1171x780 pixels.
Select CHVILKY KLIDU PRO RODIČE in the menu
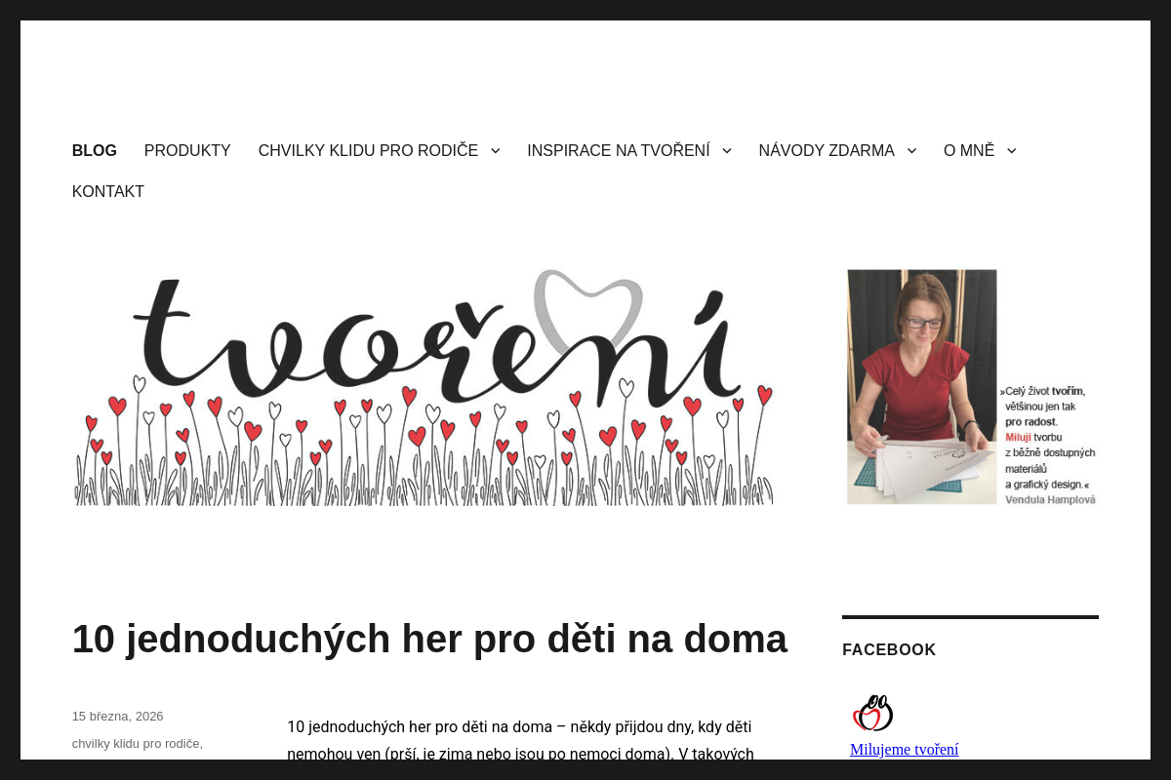(368, 150)
